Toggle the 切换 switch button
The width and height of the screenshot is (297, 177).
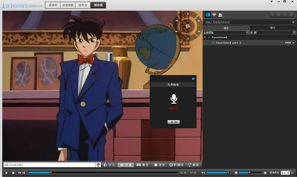coord(126,165)
